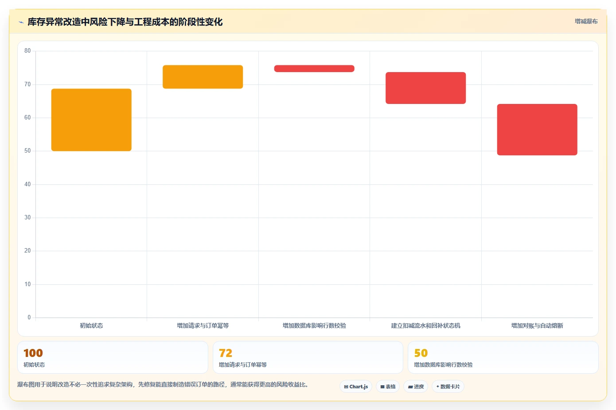Click the 增加请求与订单幂等 caption under value 72
The image size is (616, 410).
click(x=243, y=365)
